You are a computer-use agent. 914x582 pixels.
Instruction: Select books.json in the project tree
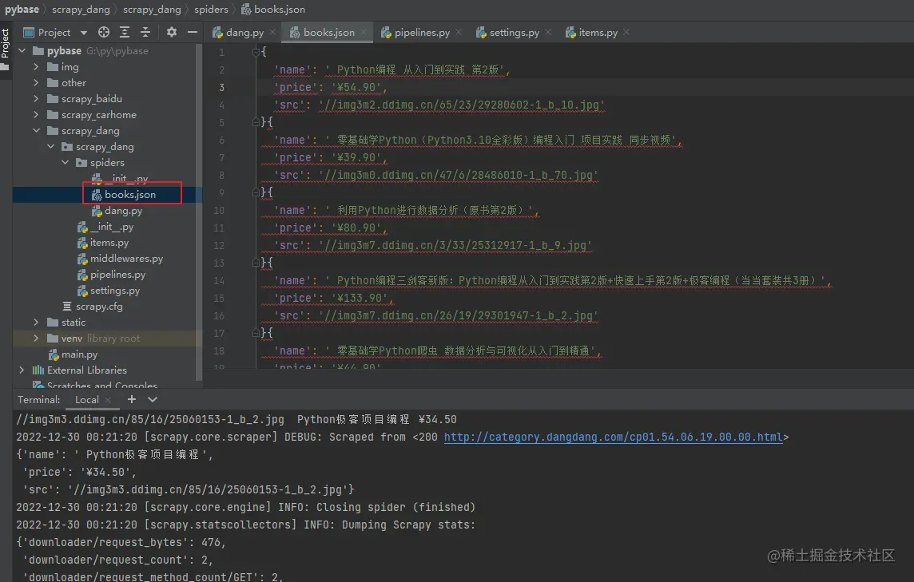pyautogui.click(x=130, y=195)
